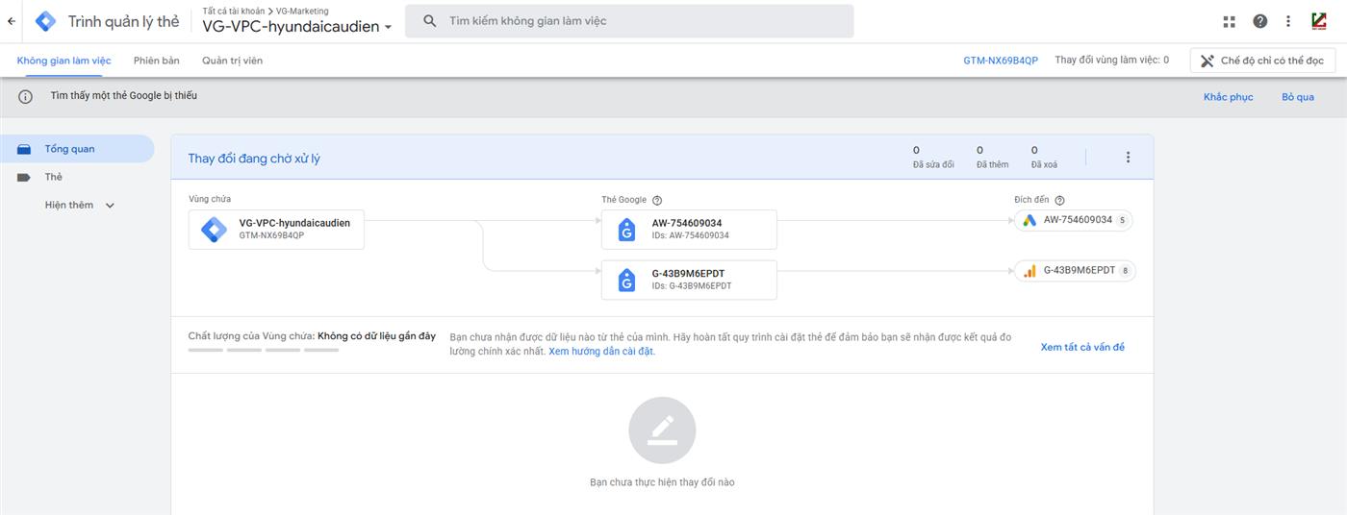Click Khắc phục link
Viewport: 1347px width, 515px height.
[1228, 97]
